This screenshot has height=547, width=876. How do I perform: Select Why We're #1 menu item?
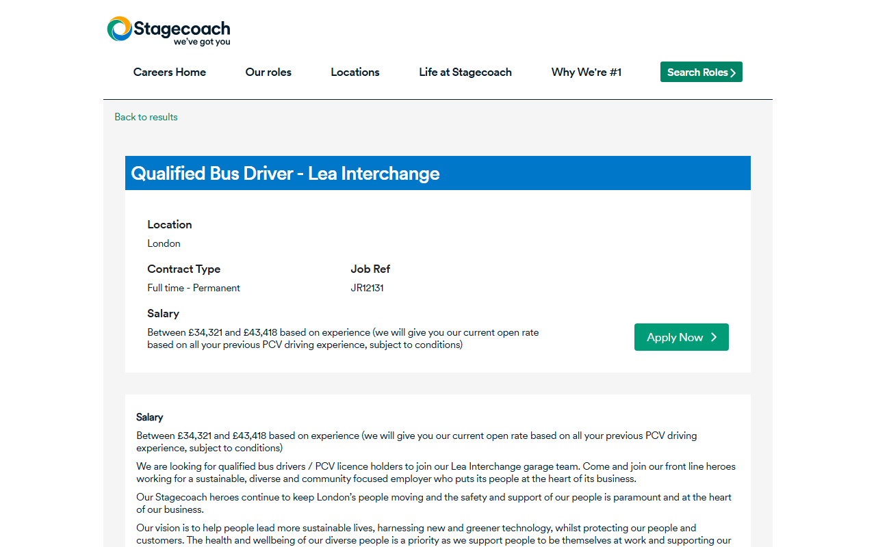[587, 72]
